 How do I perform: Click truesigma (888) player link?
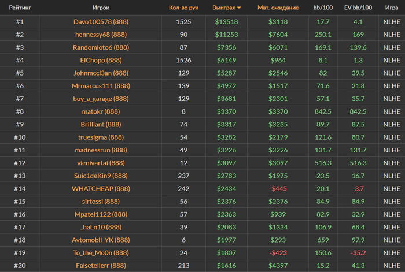(x=101, y=137)
